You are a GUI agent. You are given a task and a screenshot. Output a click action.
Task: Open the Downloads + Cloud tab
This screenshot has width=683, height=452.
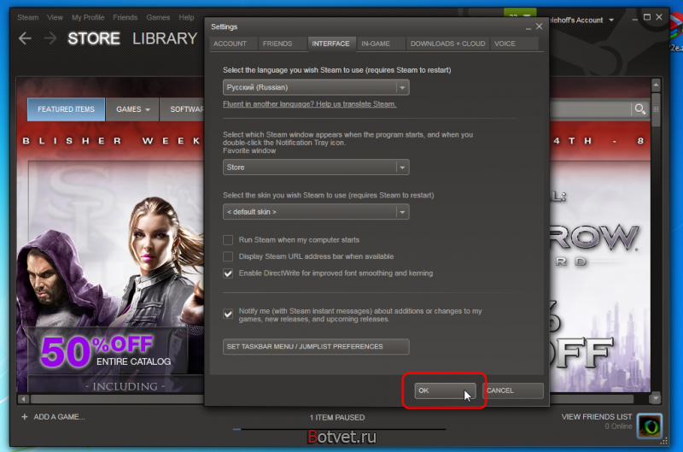click(x=447, y=44)
